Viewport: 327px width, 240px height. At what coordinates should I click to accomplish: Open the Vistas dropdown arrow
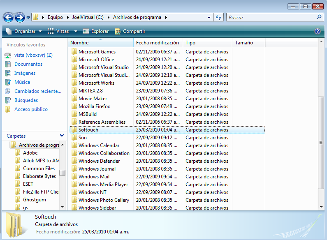pyautogui.click(x=76, y=31)
